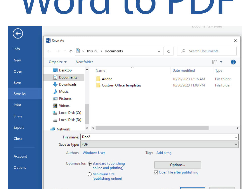Click the Local Disk (C:) drive icon

[x=55, y=113]
